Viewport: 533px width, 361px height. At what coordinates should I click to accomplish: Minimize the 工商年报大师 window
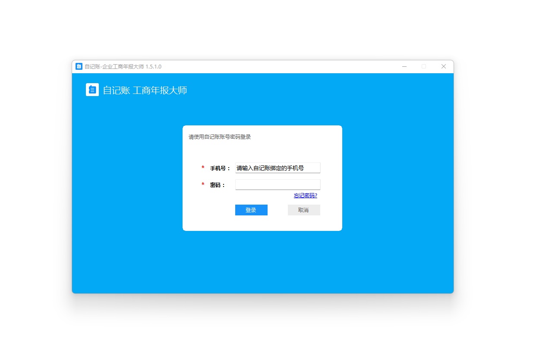tap(404, 66)
